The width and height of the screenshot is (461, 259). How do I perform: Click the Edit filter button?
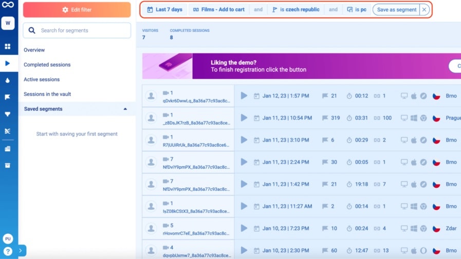(77, 10)
